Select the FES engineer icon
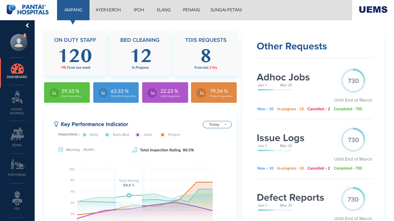The height and width of the screenshot is (221, 394). [17, 198]
